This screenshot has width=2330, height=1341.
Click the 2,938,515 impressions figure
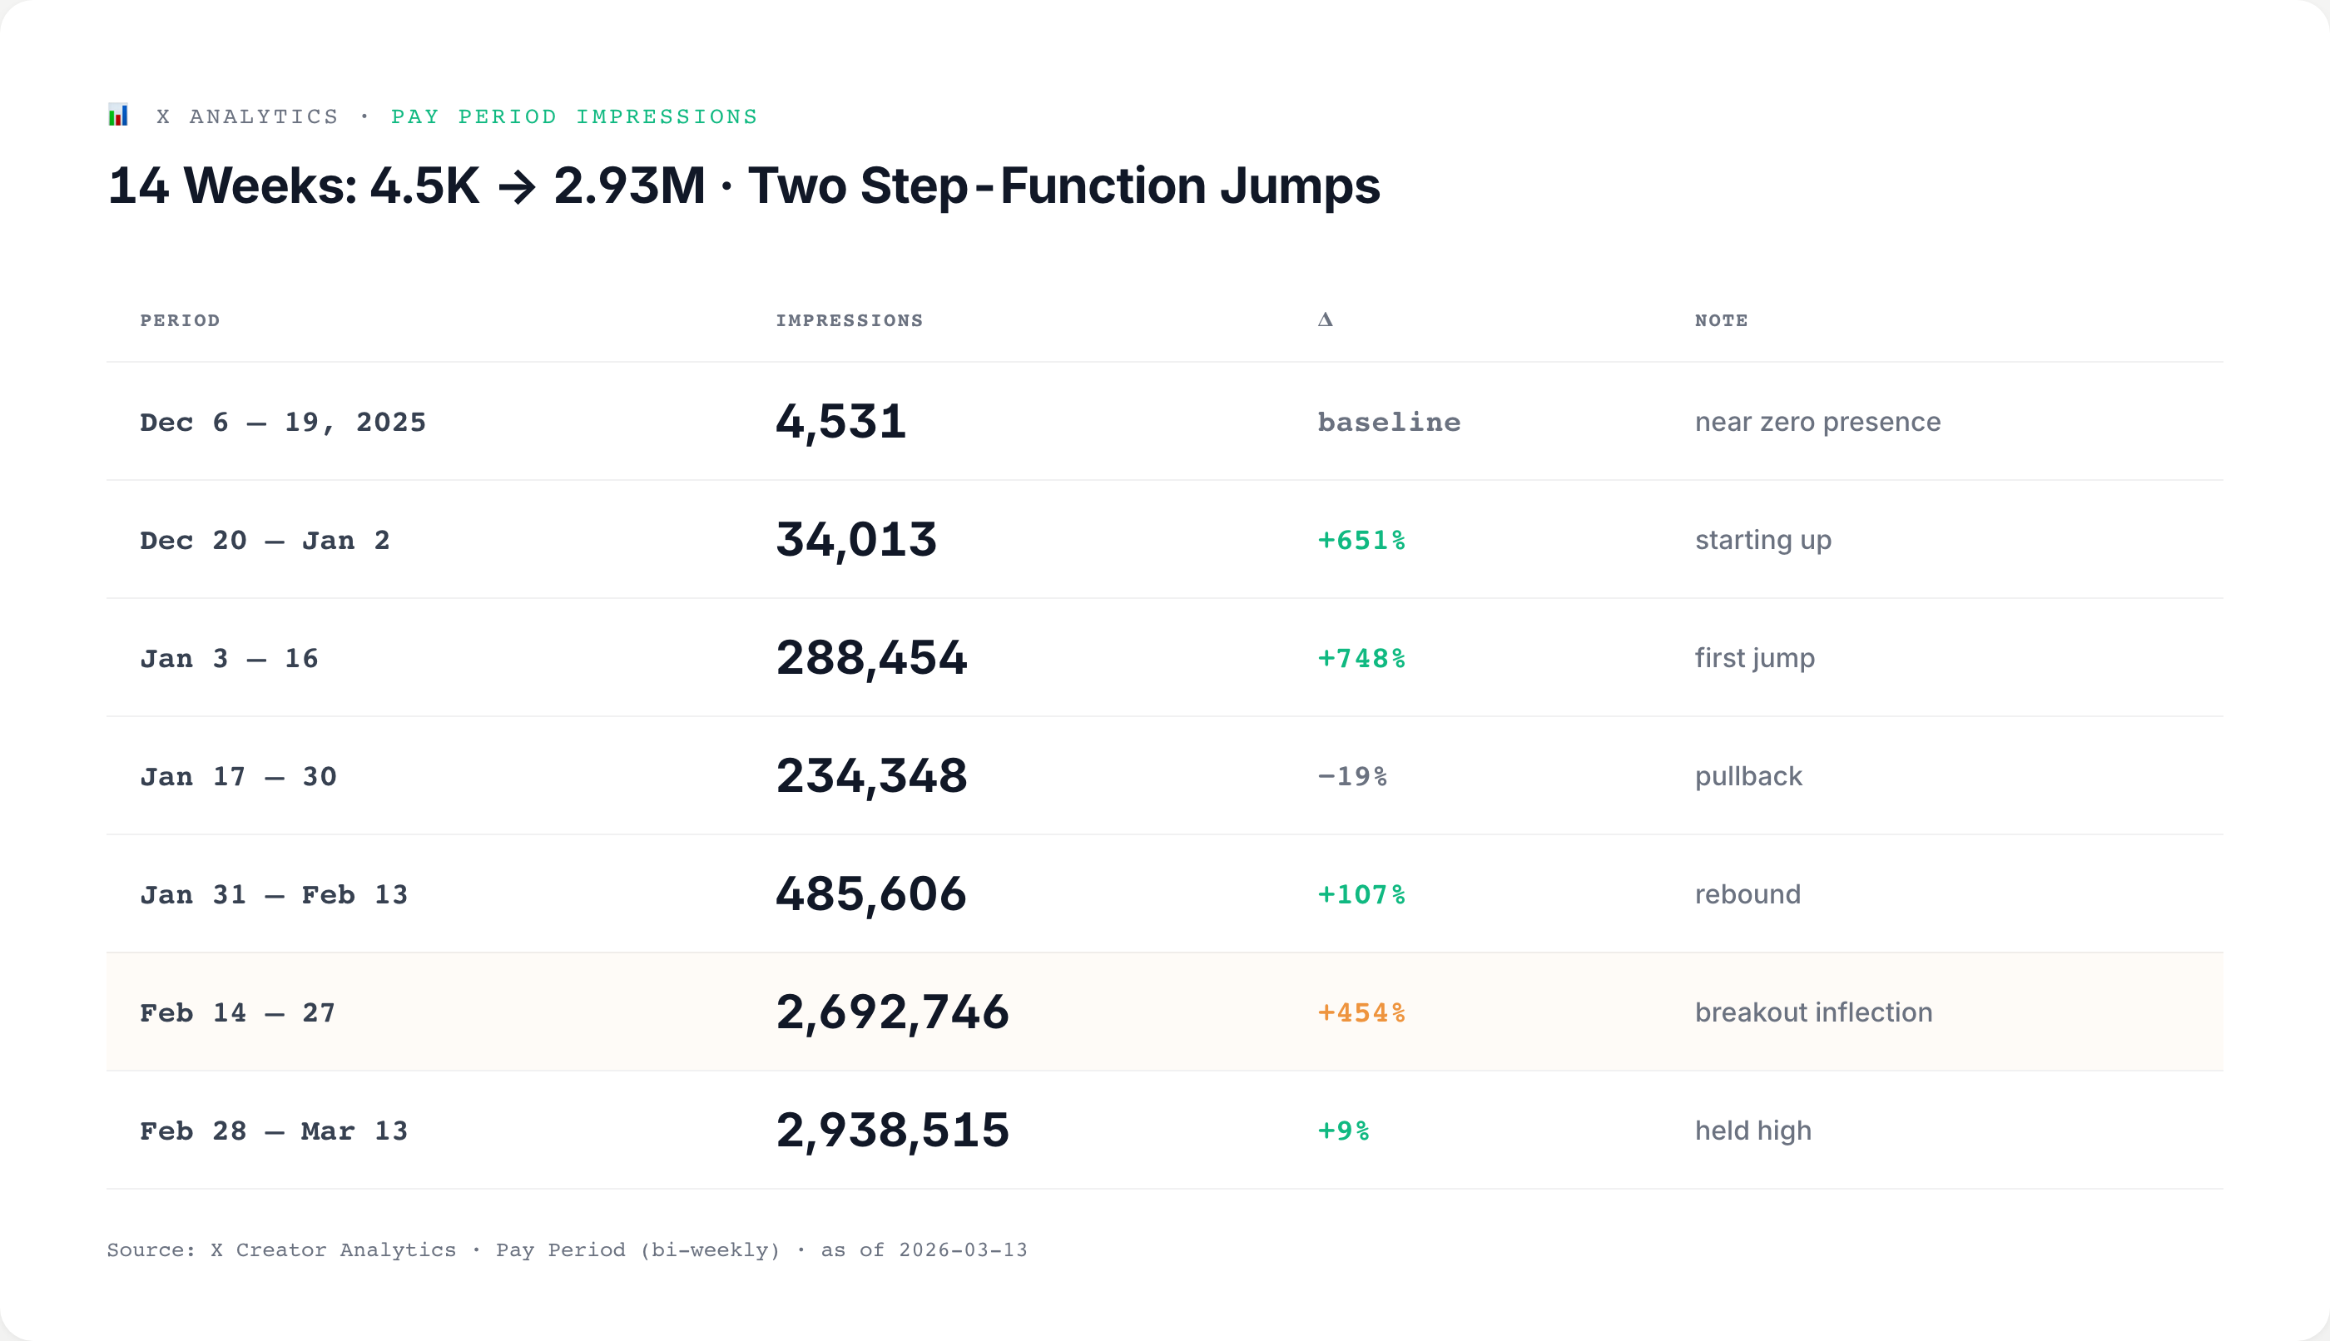click(892, 1130)
